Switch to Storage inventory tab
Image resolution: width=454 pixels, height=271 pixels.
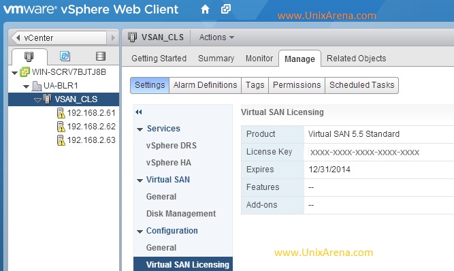point(101,56)
